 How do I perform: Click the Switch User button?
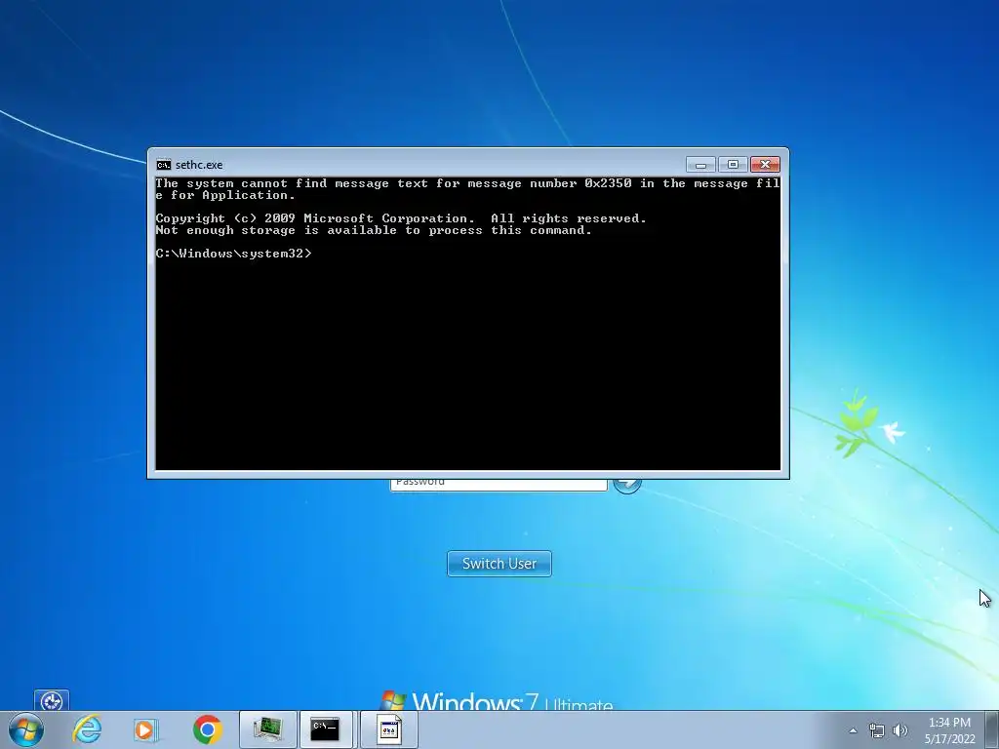(499, 564)
